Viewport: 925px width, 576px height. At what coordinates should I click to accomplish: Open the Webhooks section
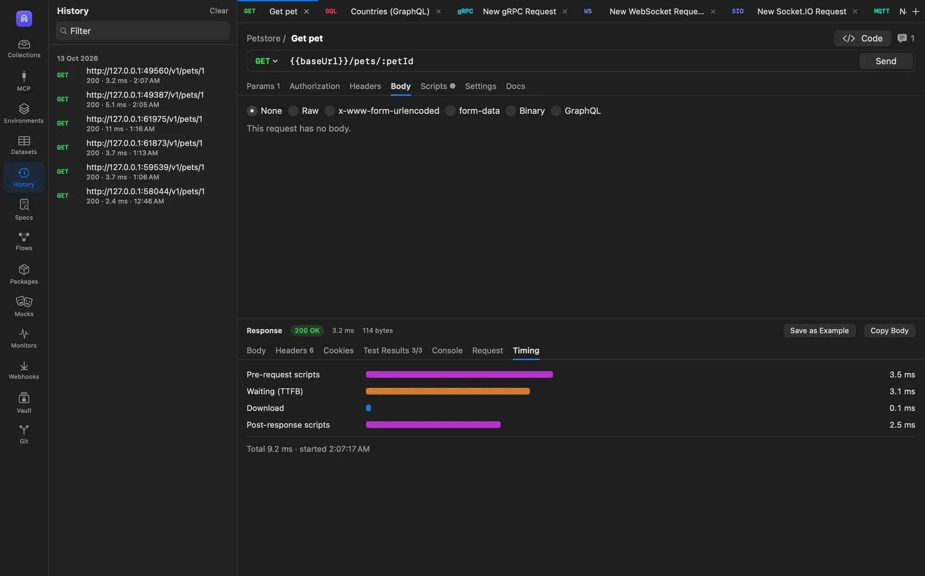pyautogui.click(x=24, y=370)
